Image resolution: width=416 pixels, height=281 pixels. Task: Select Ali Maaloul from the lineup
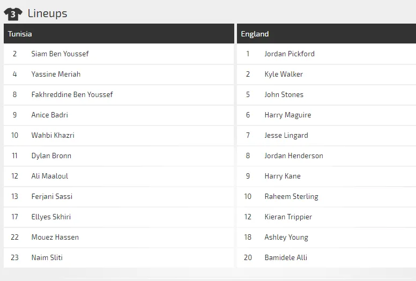click(50, 176)
